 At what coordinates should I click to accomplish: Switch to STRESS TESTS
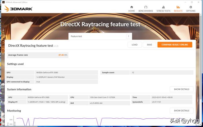(163, 9)
